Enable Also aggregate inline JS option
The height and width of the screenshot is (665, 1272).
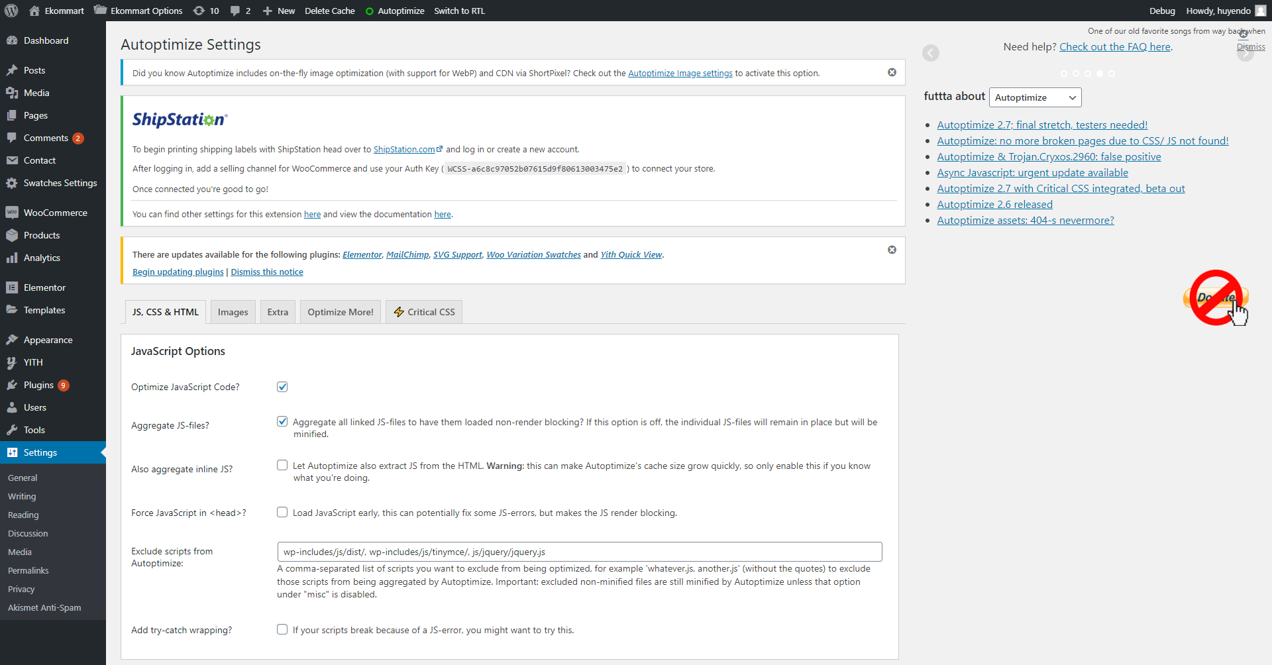click(x=282, y=466)
